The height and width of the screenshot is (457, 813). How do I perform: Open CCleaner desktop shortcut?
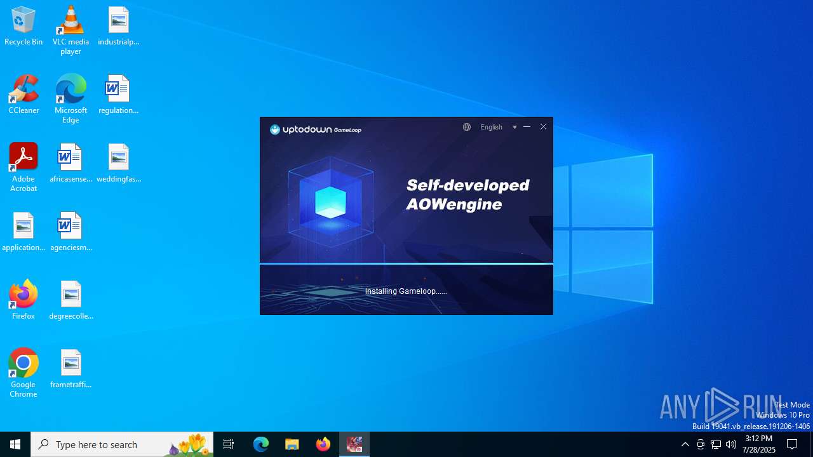pyautogui.click(x=24, y=95)
